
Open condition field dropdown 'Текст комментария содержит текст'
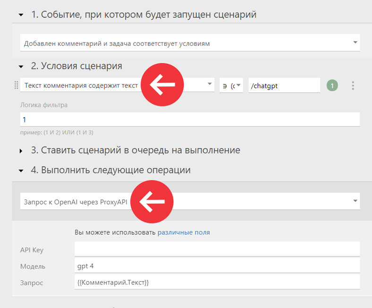click(117, 85)
